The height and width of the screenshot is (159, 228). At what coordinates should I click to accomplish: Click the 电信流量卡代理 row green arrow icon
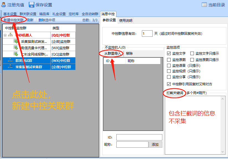[16, 48]
